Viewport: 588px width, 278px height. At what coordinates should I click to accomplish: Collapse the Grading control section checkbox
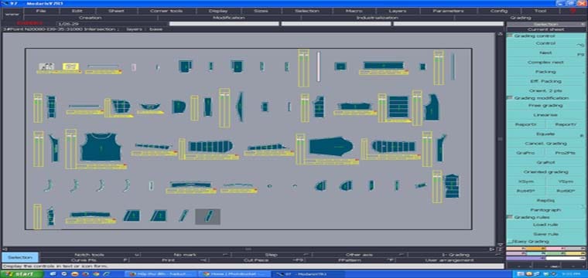(x=510, y=36)
